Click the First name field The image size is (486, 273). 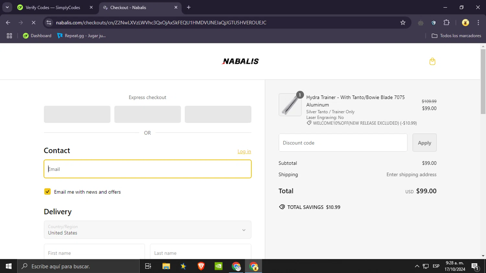(94, 252)
